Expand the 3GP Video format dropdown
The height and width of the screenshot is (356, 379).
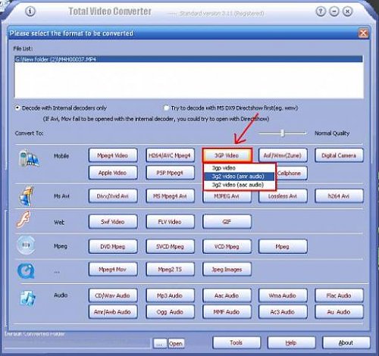[x=227, y=155]
